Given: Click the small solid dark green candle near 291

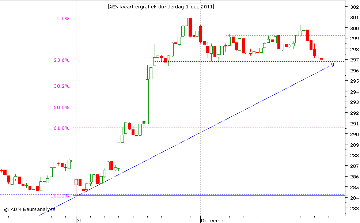Looking at the screenshot, I should 144,122.
